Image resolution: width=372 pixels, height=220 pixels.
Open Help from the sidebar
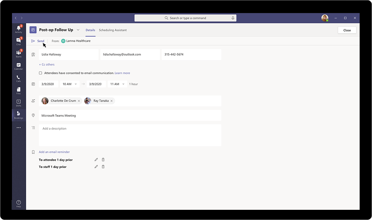point(19,202)
